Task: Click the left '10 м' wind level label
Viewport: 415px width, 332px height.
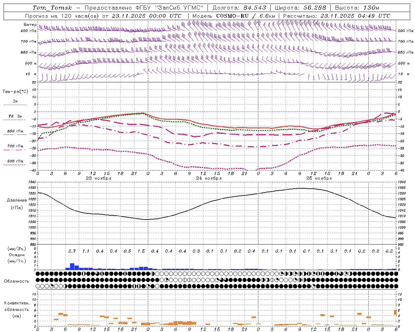Action: [31, 74]
